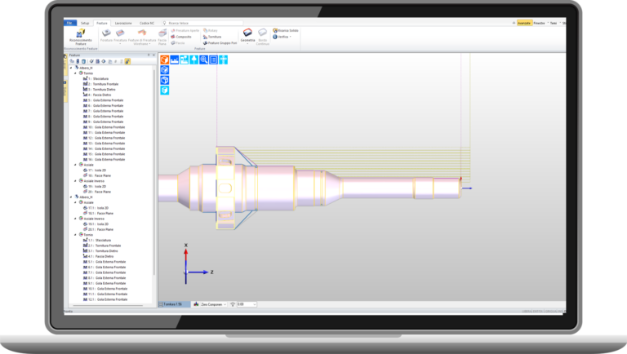The height and width of the screenshot is (354, 627).
Task: Select tree row 2.1 : Tornitura Frontale
Action: coord(102,246)
